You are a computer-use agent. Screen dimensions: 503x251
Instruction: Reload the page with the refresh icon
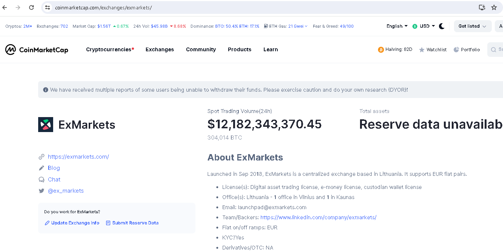[31, 7]
